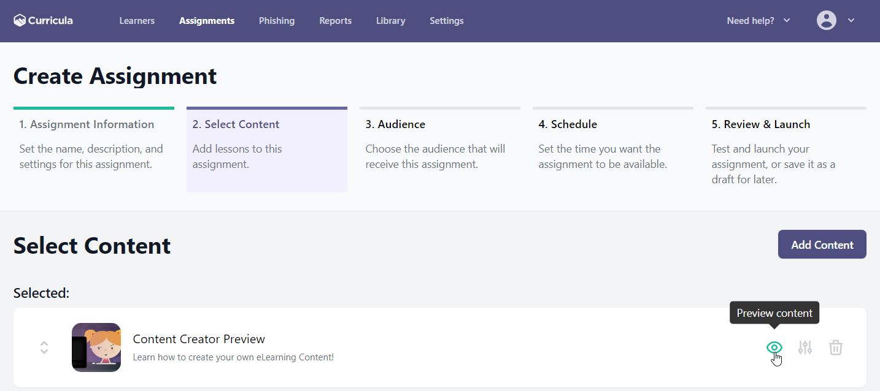
Task: Go to Assignments section
Action: pyautogui.click(x=207, y=21)
